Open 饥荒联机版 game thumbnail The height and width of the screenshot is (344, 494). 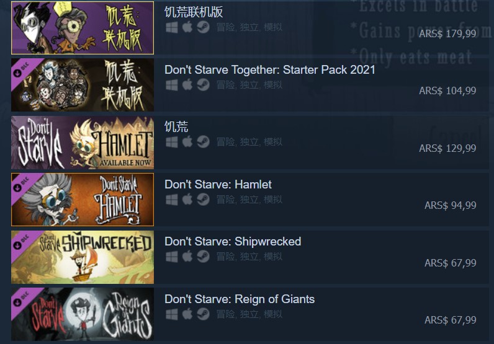(x=83, y=28)
